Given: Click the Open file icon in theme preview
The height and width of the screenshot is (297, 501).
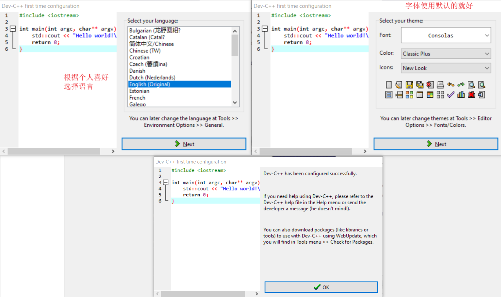Looking at the screenshot, I should pos(399,85).
